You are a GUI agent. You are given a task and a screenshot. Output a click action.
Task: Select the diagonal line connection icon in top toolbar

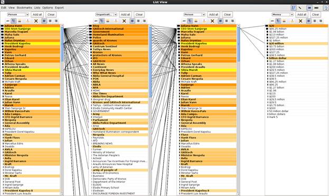pyautogui.click(x=300, y=8)
